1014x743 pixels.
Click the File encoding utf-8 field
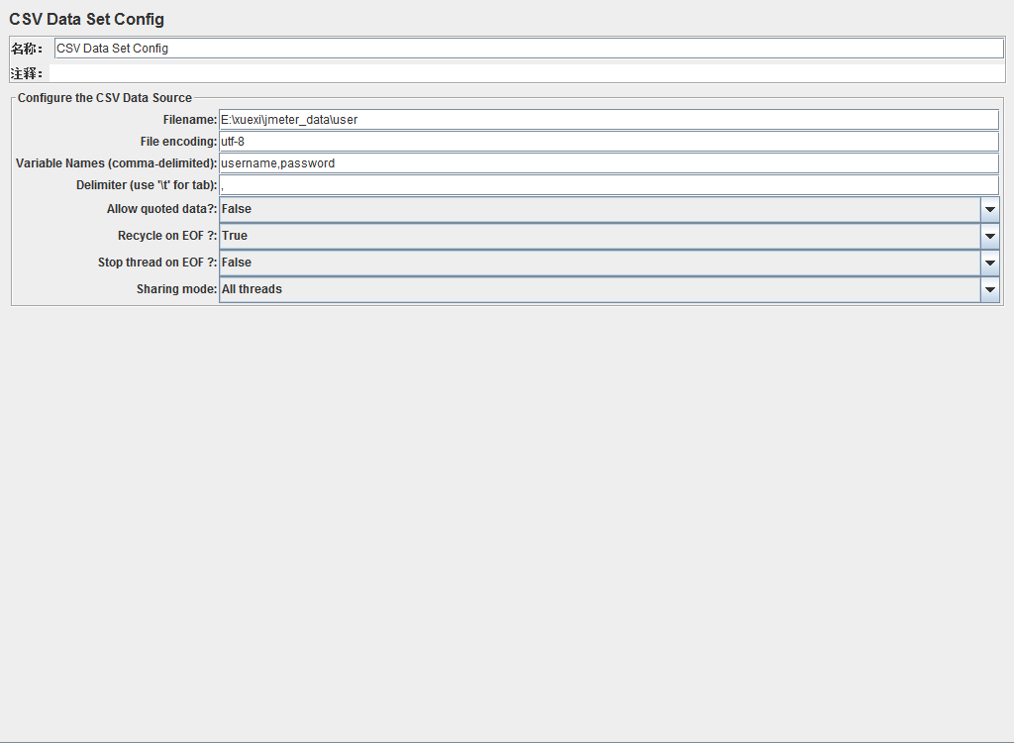(609, 141)
